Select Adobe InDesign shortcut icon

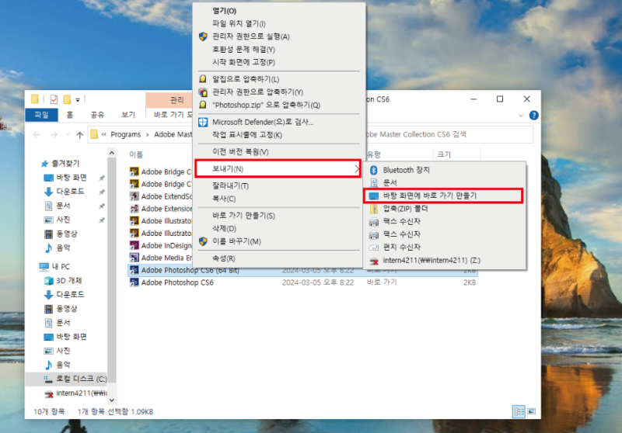(135, 245)
